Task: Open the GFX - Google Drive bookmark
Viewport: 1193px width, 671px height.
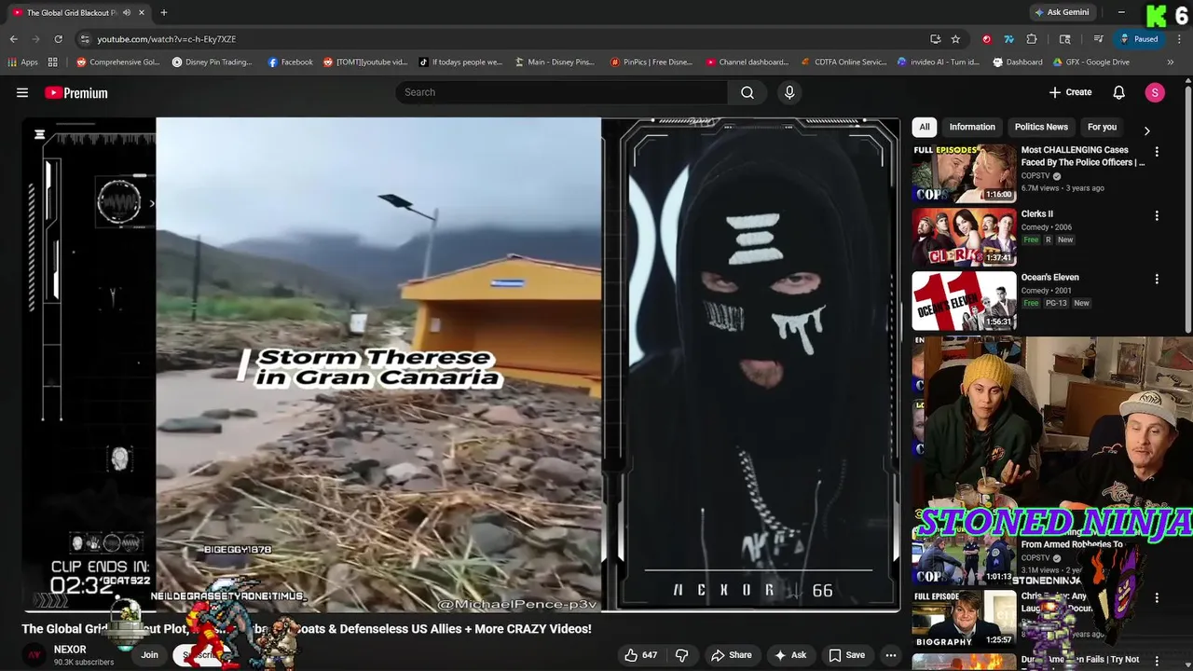Action: point(1091,62)
